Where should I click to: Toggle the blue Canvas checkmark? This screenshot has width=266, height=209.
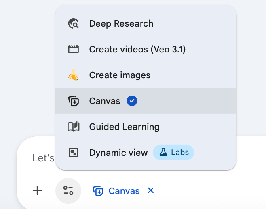[x=132, y=101]
